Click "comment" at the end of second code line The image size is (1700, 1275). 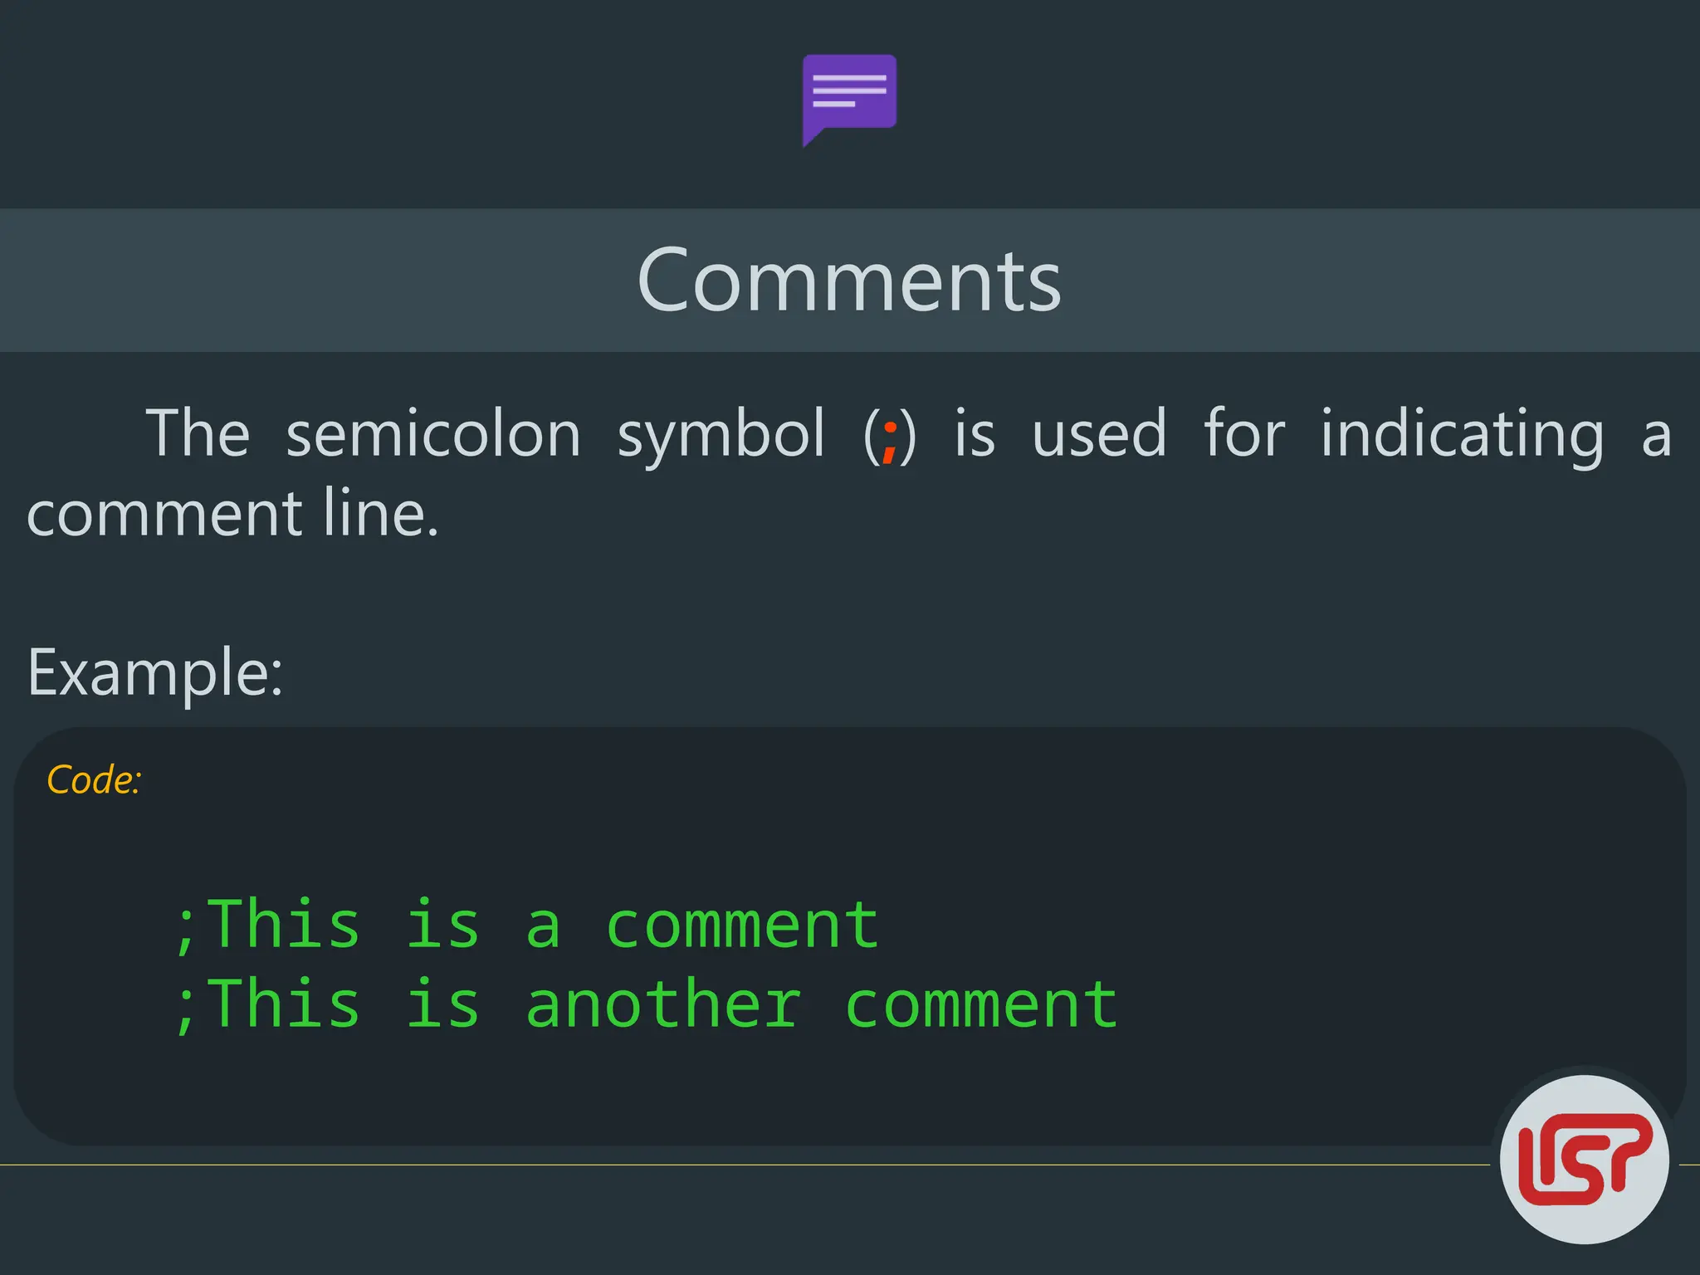coord(981,1004)
